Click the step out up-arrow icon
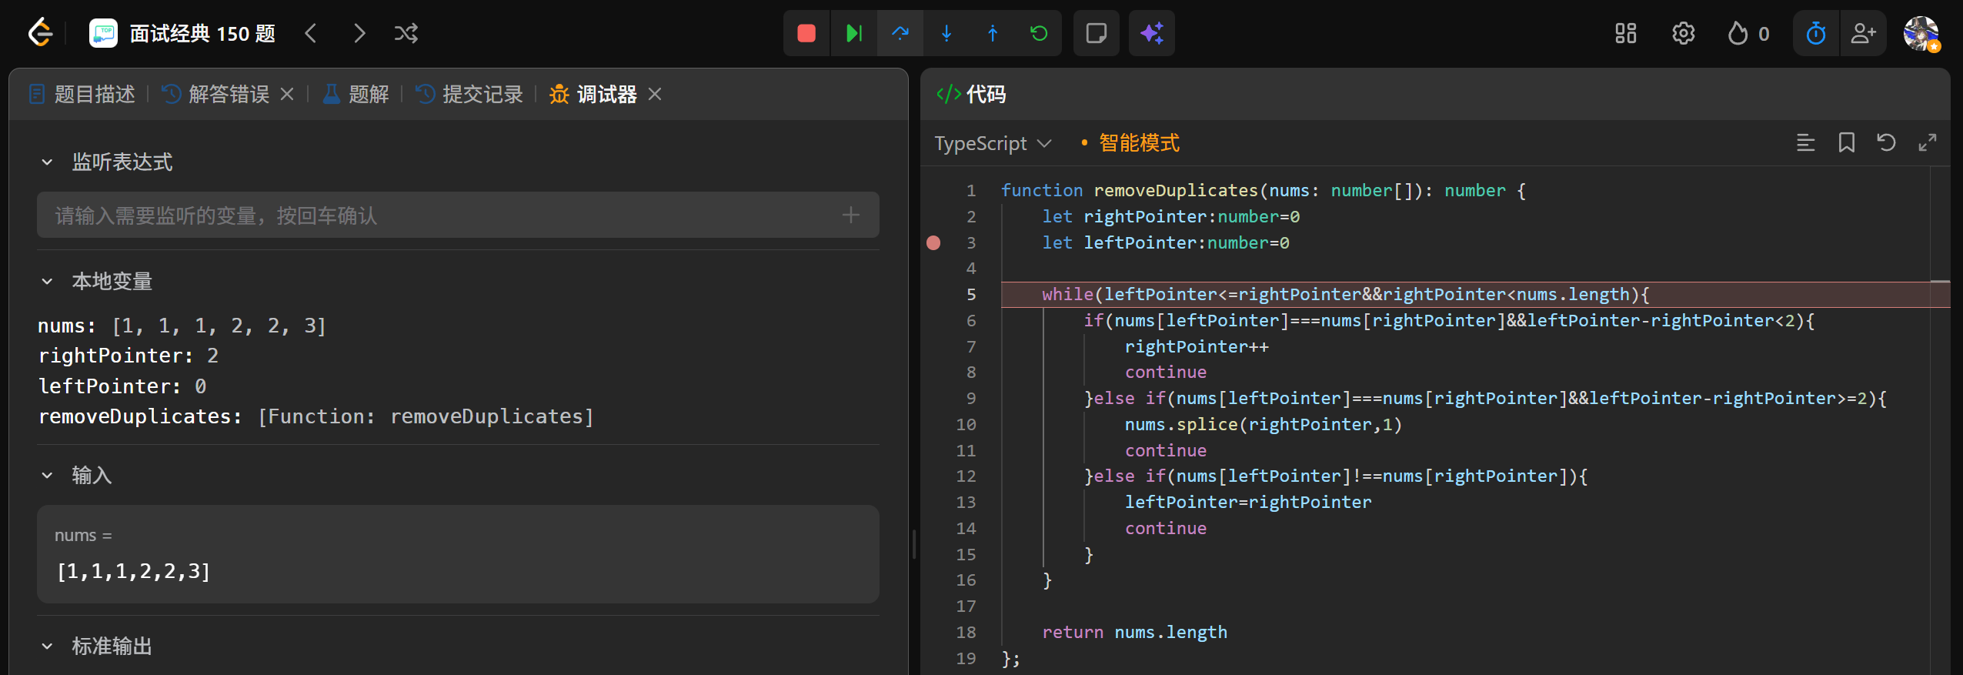 [x=993, y=33]
